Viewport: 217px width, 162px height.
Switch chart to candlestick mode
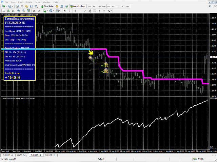coord(8,11)
